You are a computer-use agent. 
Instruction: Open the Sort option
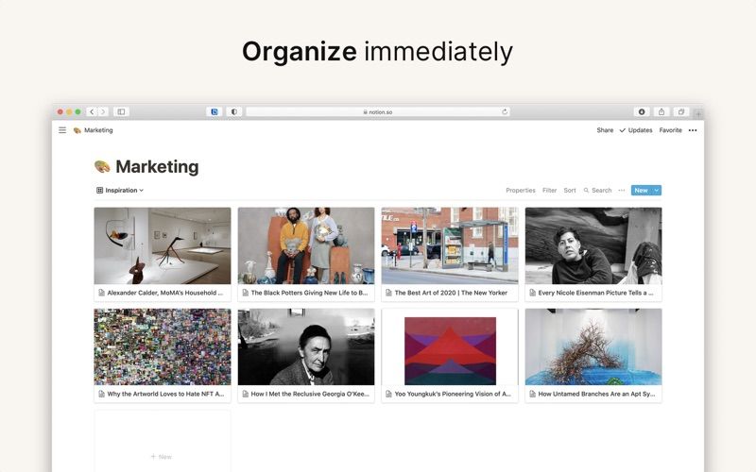click(570, 191)
